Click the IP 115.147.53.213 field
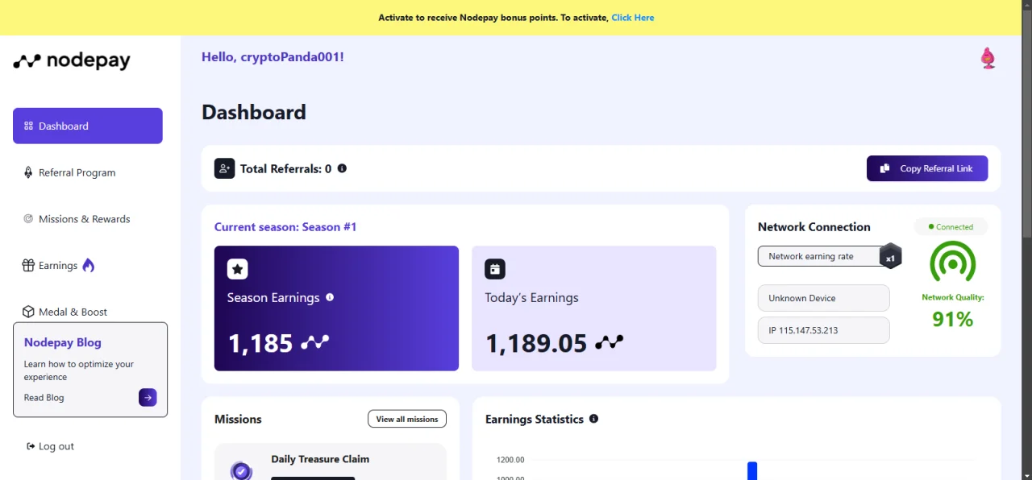This screenshot has width=1032, height=480. click(824, 330)
